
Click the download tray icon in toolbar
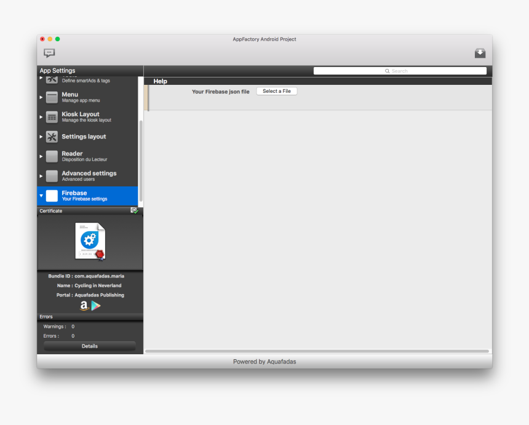point(480,53)
